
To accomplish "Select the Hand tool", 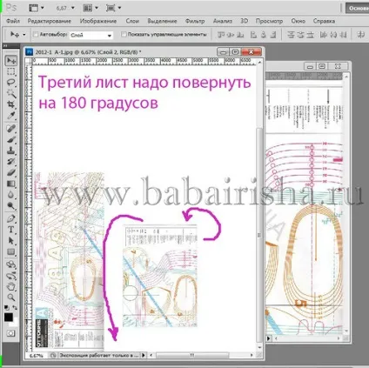I will click(x=11, y=286).
